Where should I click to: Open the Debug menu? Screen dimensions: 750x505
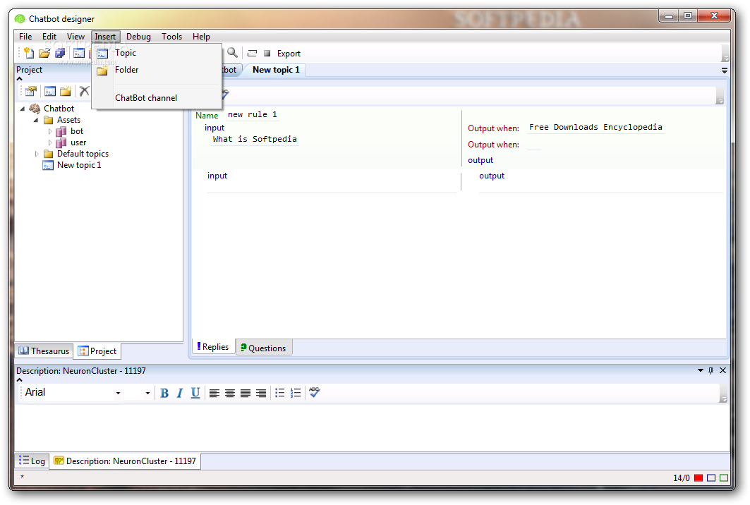(x=139, y=37)
